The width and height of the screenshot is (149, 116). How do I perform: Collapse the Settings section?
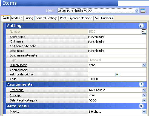141,26
